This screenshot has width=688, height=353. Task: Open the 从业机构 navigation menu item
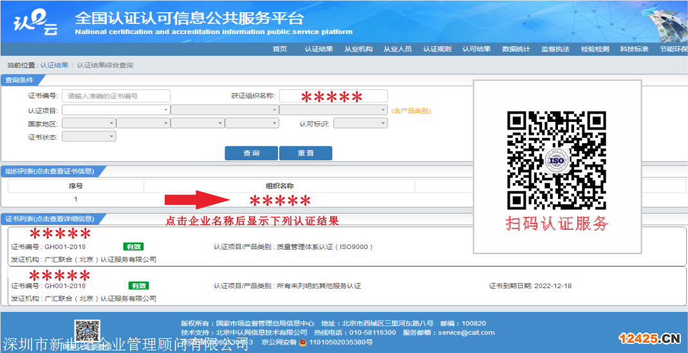click(x=358, y=49)
